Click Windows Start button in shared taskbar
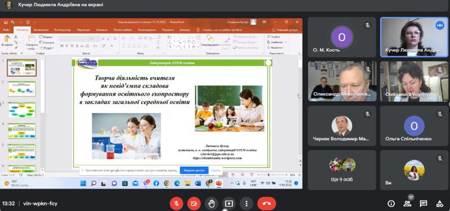The image size is (450, 211). 83,183
